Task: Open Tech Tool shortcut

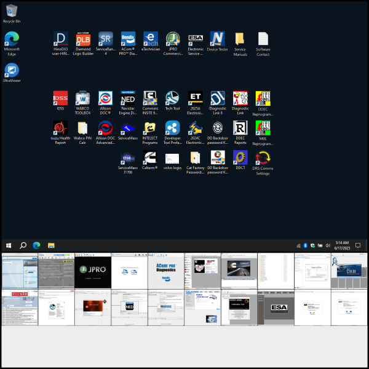Action: [172, 101]
